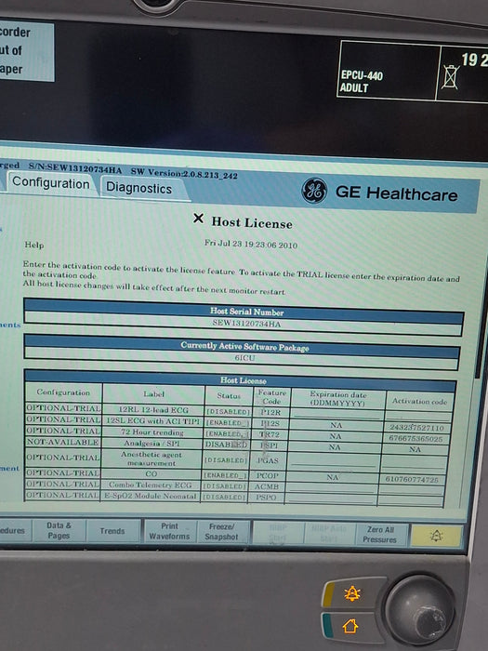Click the date Fri Jul 23 2010 text
The height and width of the screenshot is (651, 488).
tap(251, 244)
